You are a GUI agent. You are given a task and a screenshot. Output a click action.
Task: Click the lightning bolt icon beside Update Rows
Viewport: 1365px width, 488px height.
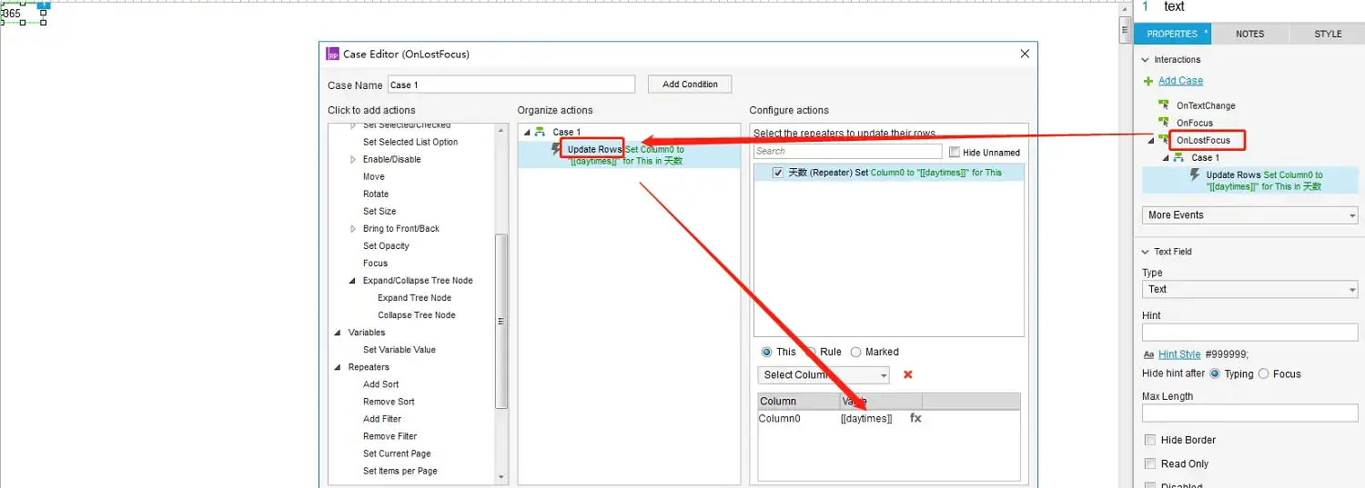click(x=557, y=149)
